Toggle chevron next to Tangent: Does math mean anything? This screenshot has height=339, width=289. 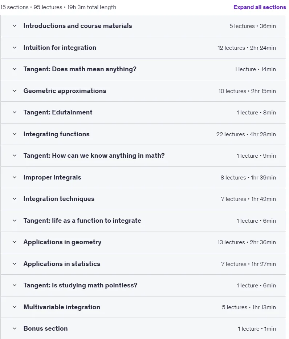(15, 69)
